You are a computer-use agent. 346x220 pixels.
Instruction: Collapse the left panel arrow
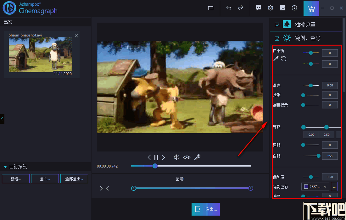tap(2, 119)
